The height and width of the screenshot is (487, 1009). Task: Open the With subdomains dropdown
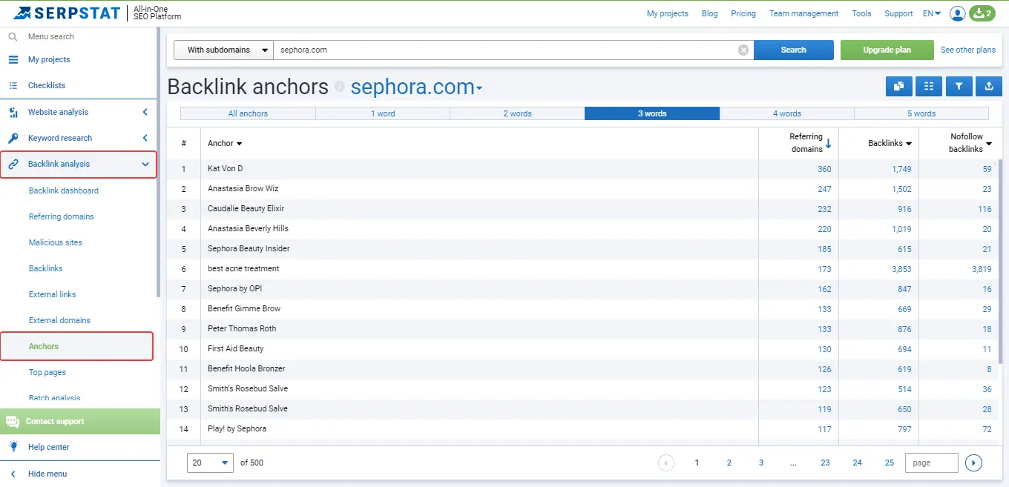(x=223, y=50)
